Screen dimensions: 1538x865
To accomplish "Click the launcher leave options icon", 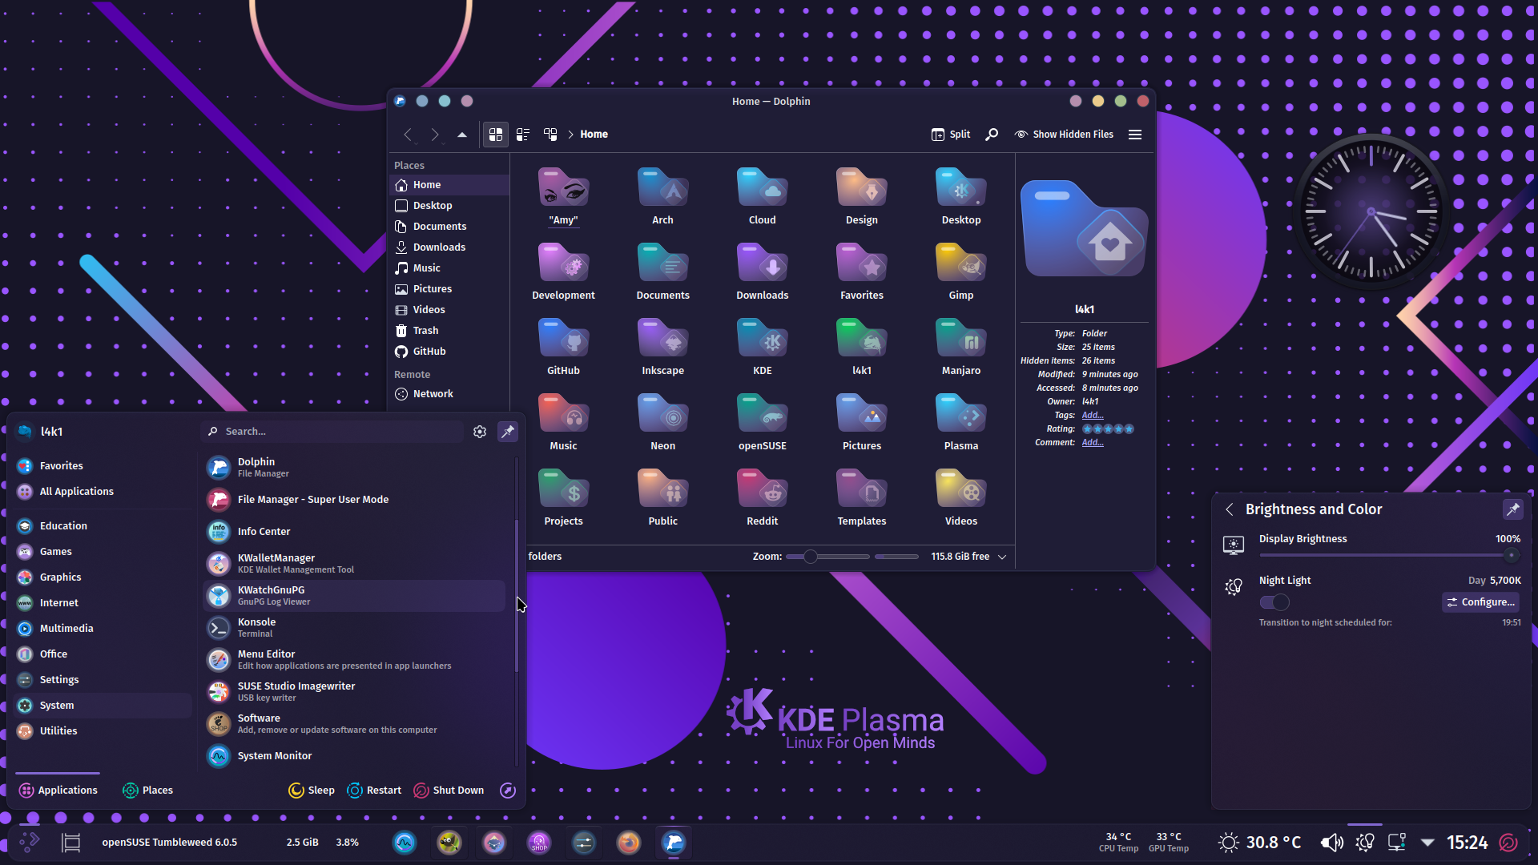I will click(x=508, y=791).
